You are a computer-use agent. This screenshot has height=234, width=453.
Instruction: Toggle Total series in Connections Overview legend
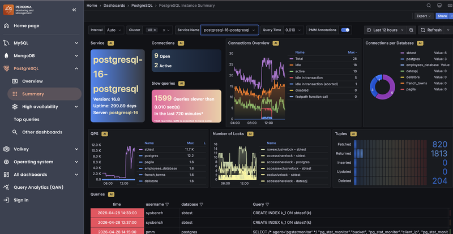point(299,59)
